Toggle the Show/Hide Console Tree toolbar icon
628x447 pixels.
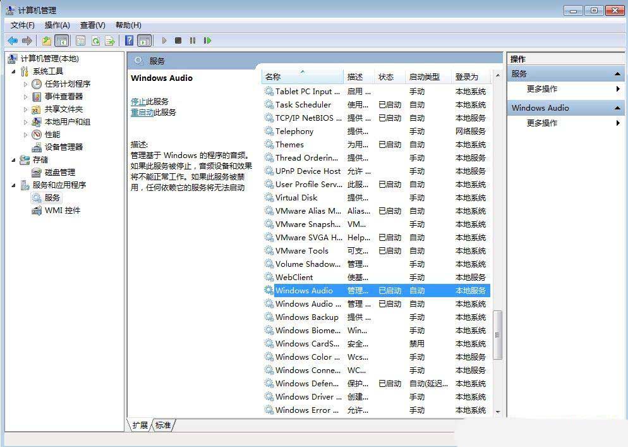pos(62,40)
